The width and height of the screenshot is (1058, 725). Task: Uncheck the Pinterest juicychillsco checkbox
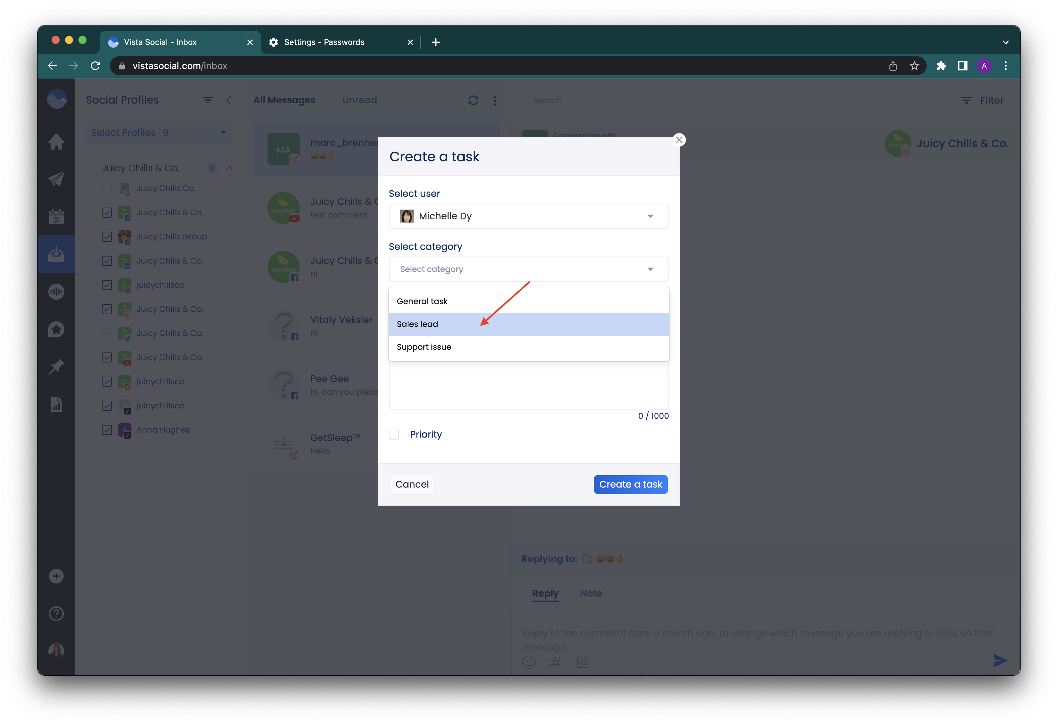coord(107,285)
